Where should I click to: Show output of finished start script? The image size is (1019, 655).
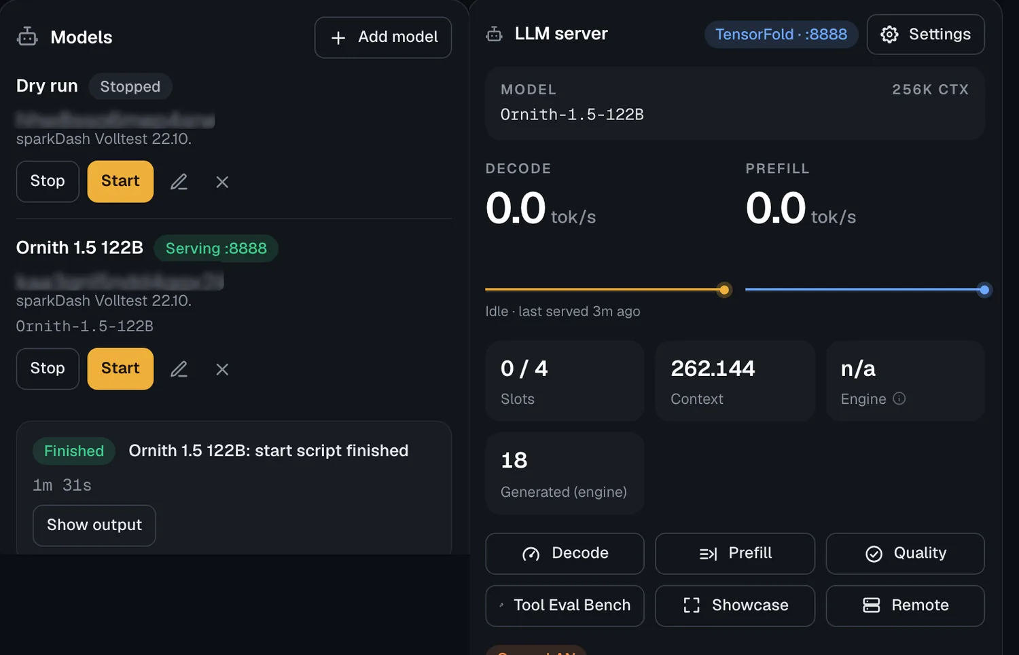pos(94,525)
